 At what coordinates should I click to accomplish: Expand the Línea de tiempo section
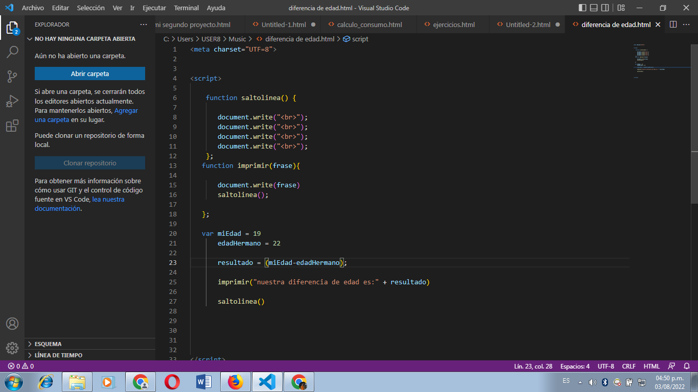(90, 355)
